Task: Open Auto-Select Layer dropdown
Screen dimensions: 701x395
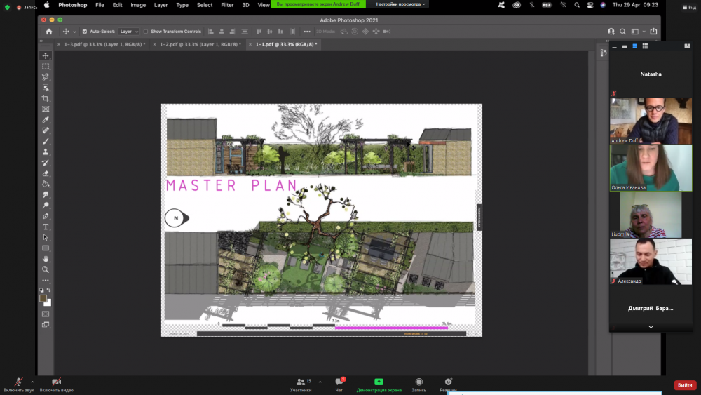Action: (x=129, y=32)
